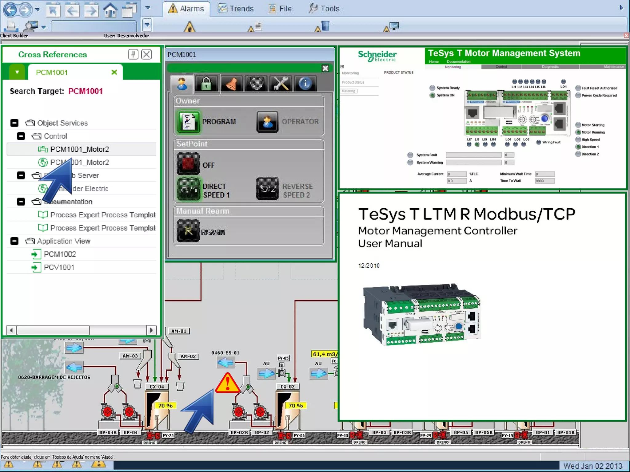
Task: Click Cross References horizontal scrollbar track
Action: [x=118, y=330]
